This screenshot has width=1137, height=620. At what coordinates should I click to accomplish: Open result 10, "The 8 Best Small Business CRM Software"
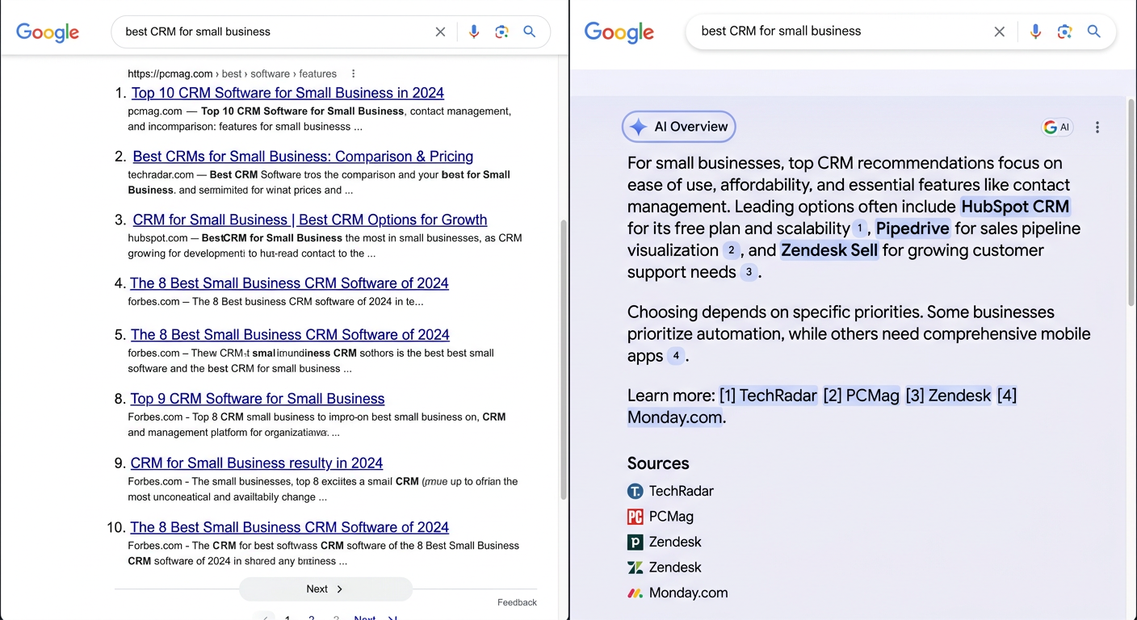(x=289, y=527)
